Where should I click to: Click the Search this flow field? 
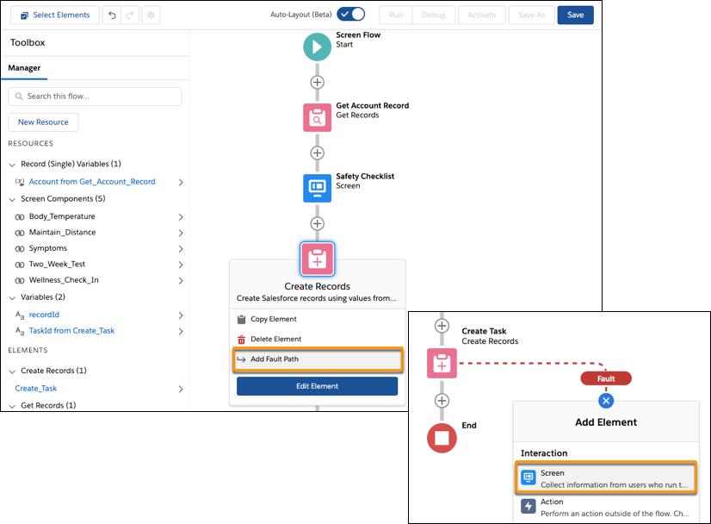point(95,97)
